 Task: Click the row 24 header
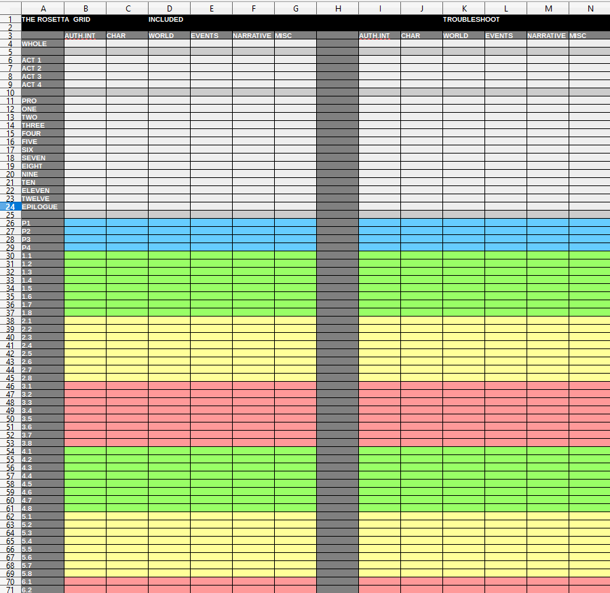10,206
